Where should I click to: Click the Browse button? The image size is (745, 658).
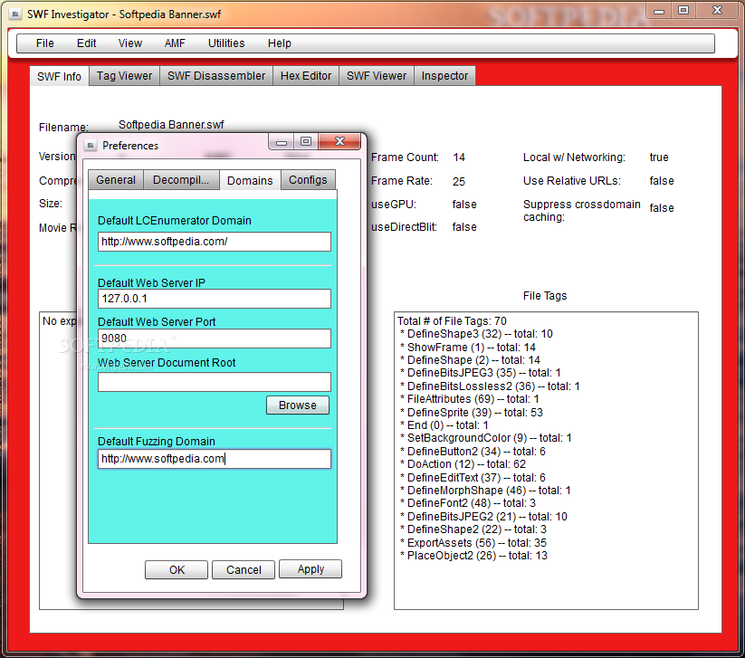point(298,405)
